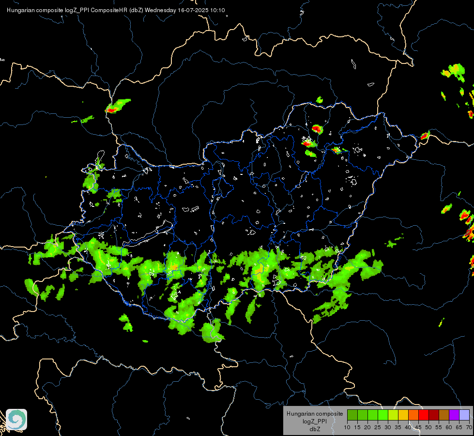474x436 pixels.
Task: Select the 30-35 dBZ yellow-green swatch
Action: point(393,415)
